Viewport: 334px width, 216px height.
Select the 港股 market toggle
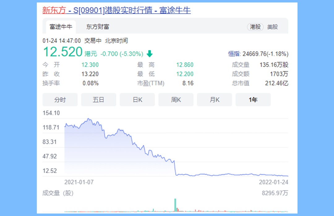tap(255, 27)
